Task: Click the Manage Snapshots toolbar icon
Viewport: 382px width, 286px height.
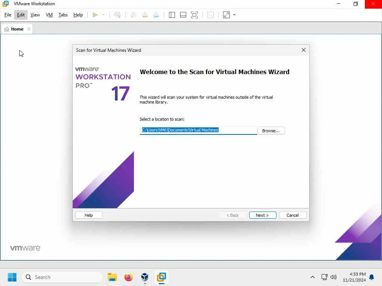Action: (x=156, y=15)
